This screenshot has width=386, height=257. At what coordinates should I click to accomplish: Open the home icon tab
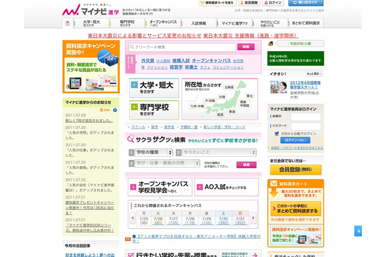click(68, 23)
